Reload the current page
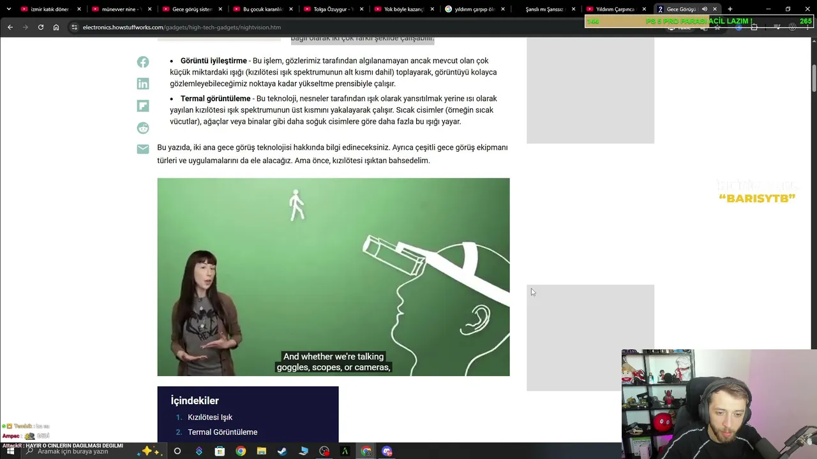The height and width of the screenshot is (459, 817). pyautogui.click(x=41, y=27)
